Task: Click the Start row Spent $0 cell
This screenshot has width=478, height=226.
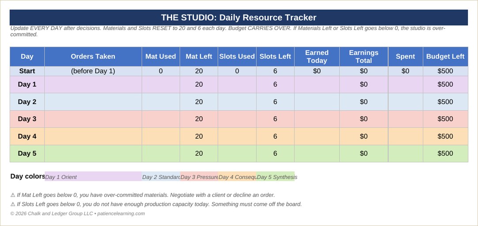Action: 406,71
